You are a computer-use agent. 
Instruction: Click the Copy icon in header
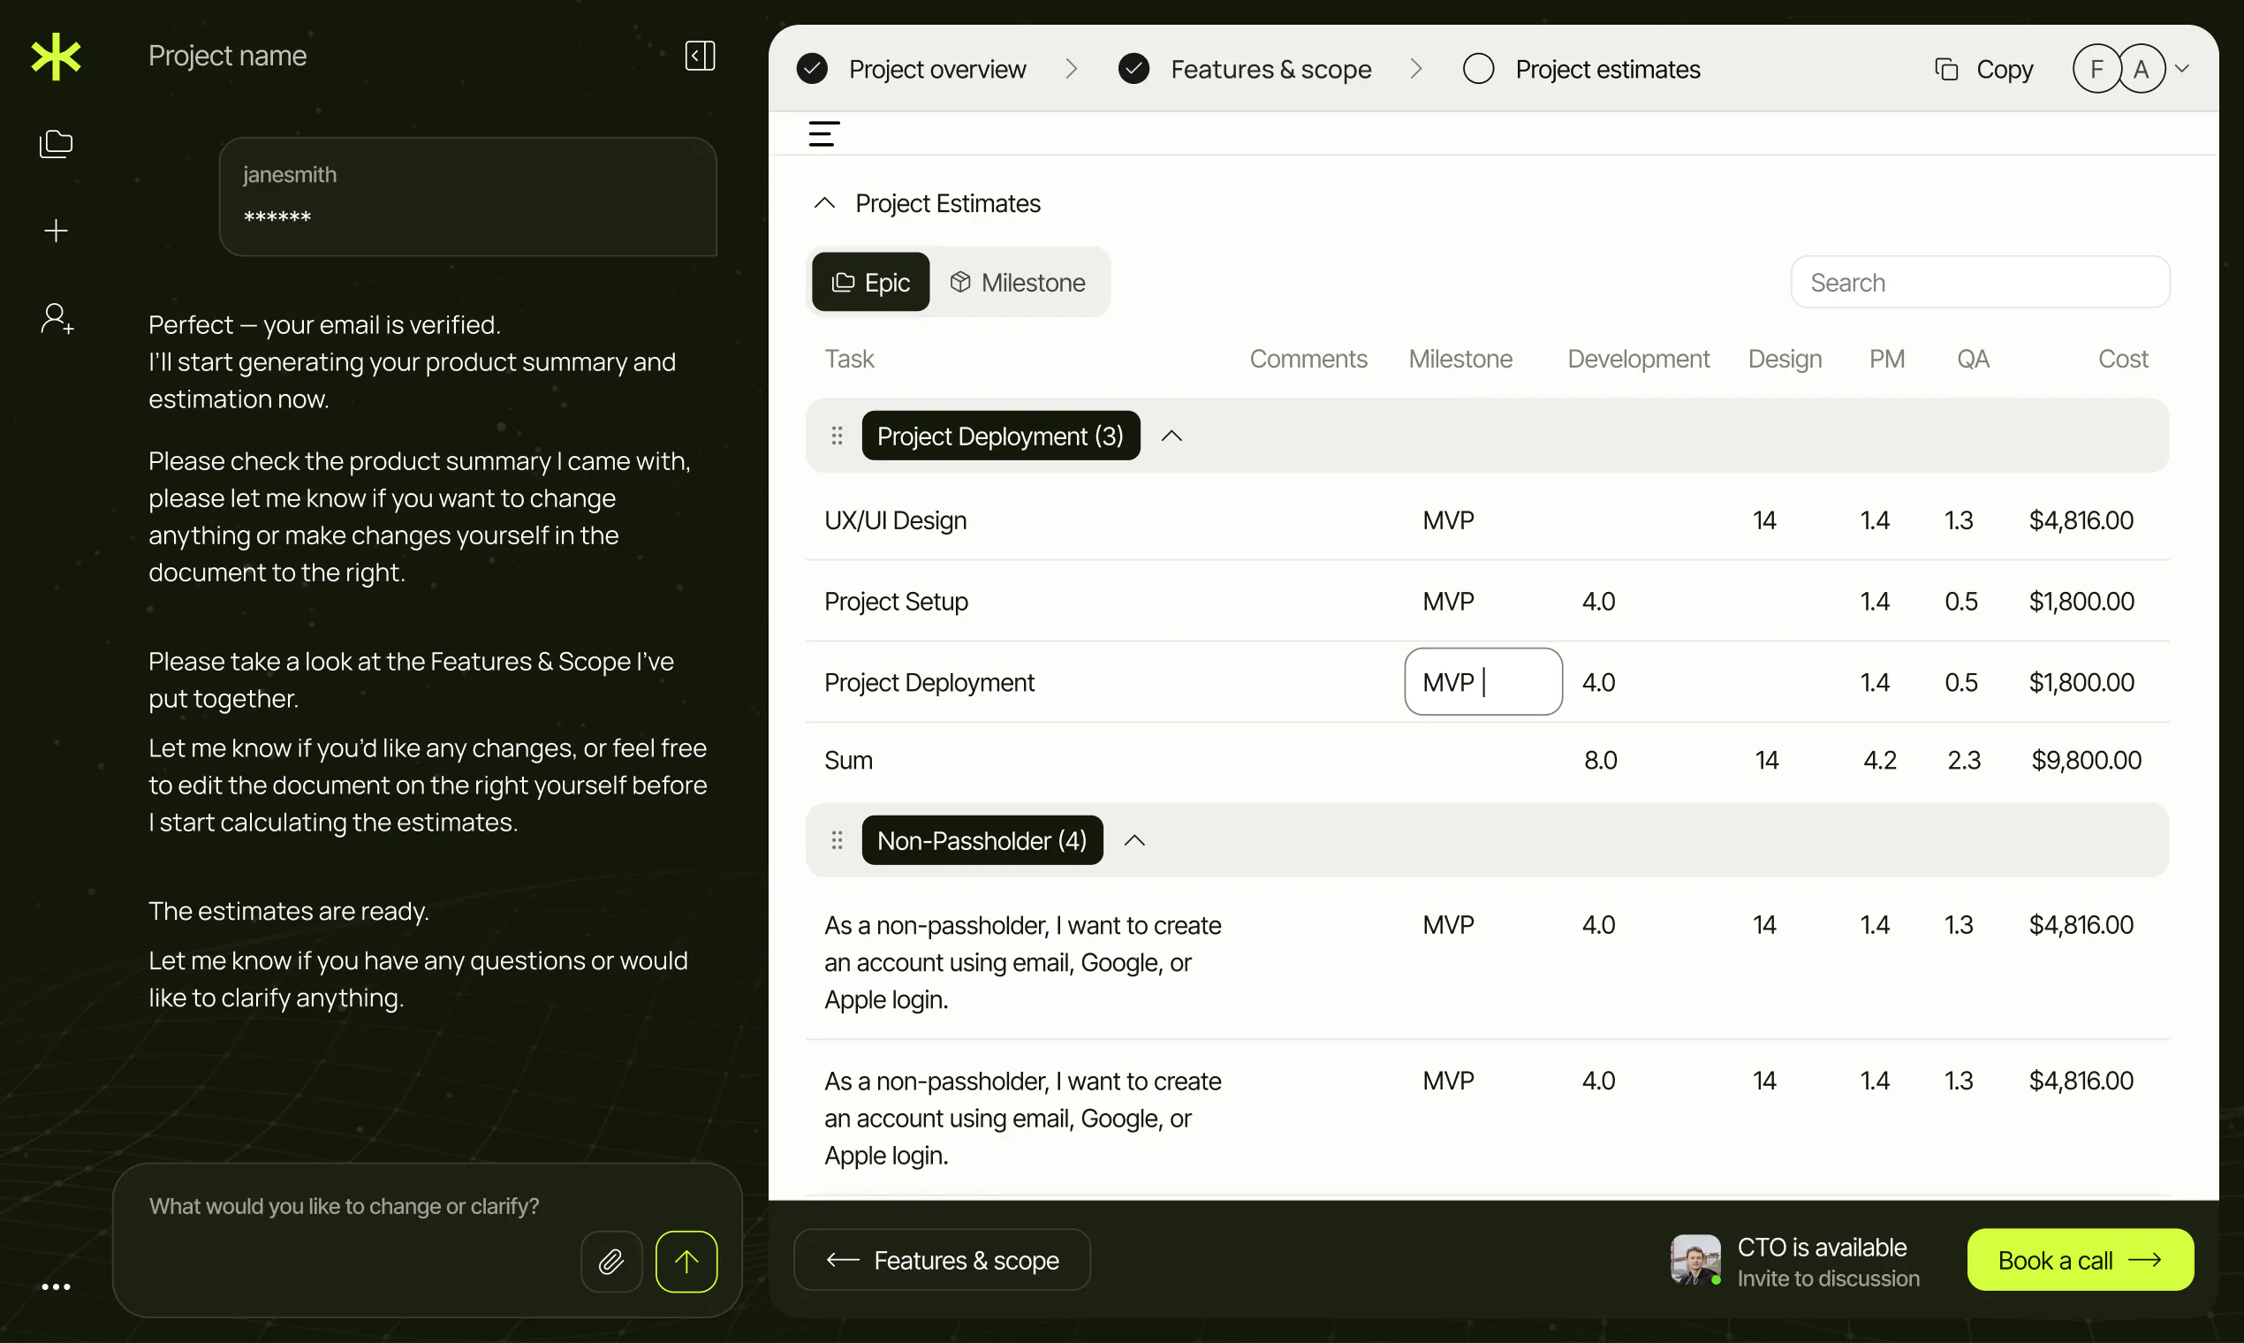[1945, 69]
